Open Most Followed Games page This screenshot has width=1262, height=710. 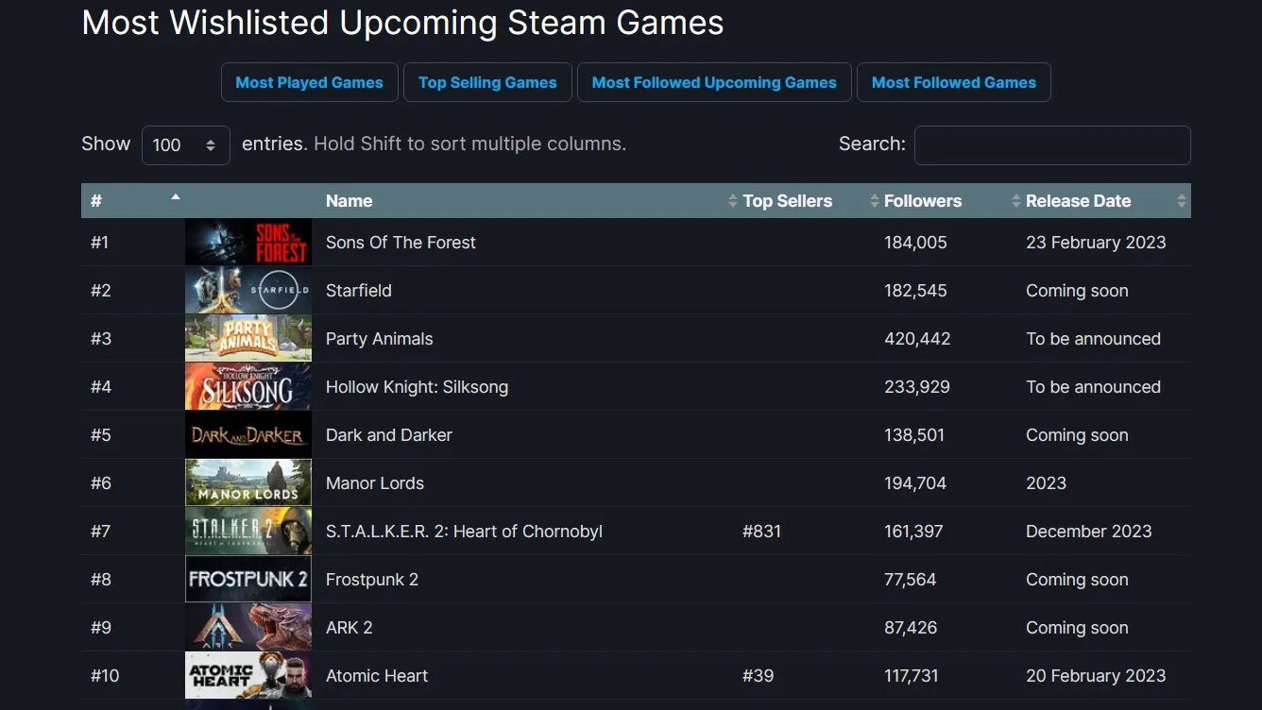953,82
